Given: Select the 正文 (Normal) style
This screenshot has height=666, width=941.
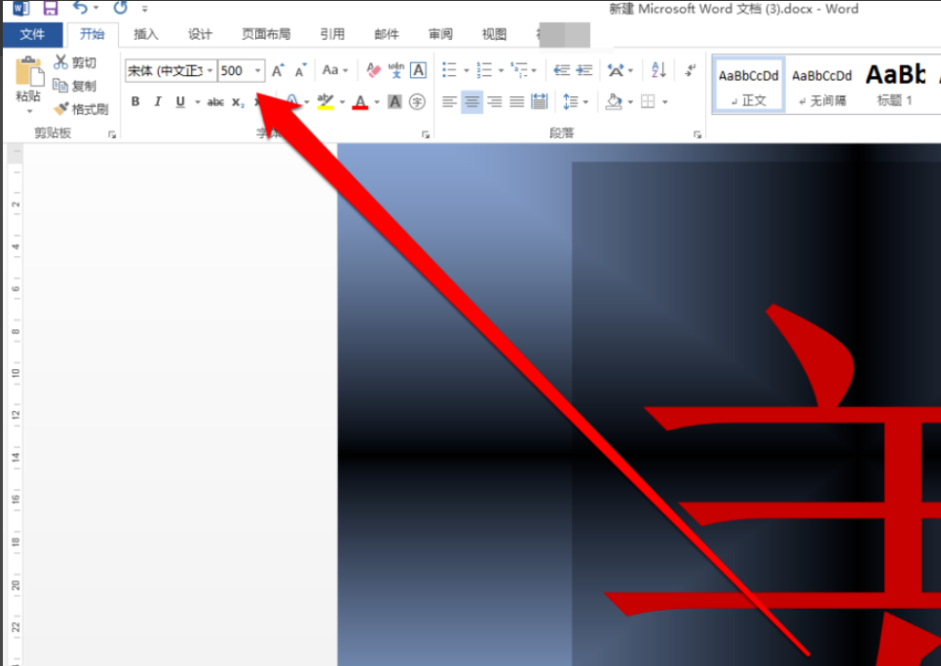Looking at the screenshot, I should point(749,86).
